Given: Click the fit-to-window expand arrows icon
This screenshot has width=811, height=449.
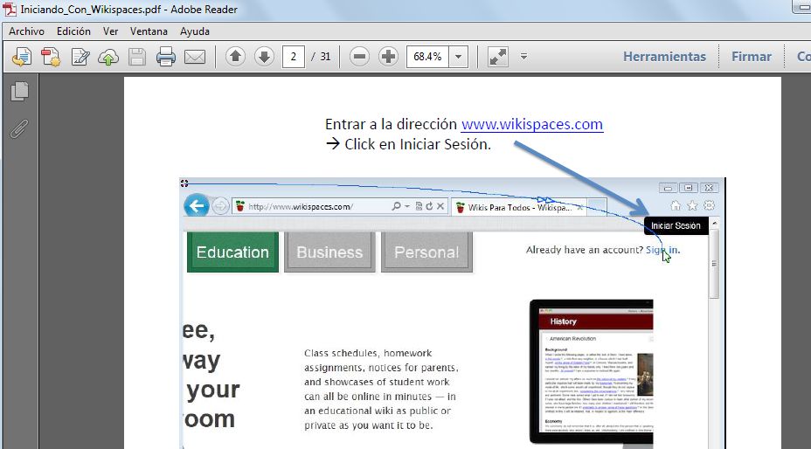Looking at the screenshot, I should [498, 57].
